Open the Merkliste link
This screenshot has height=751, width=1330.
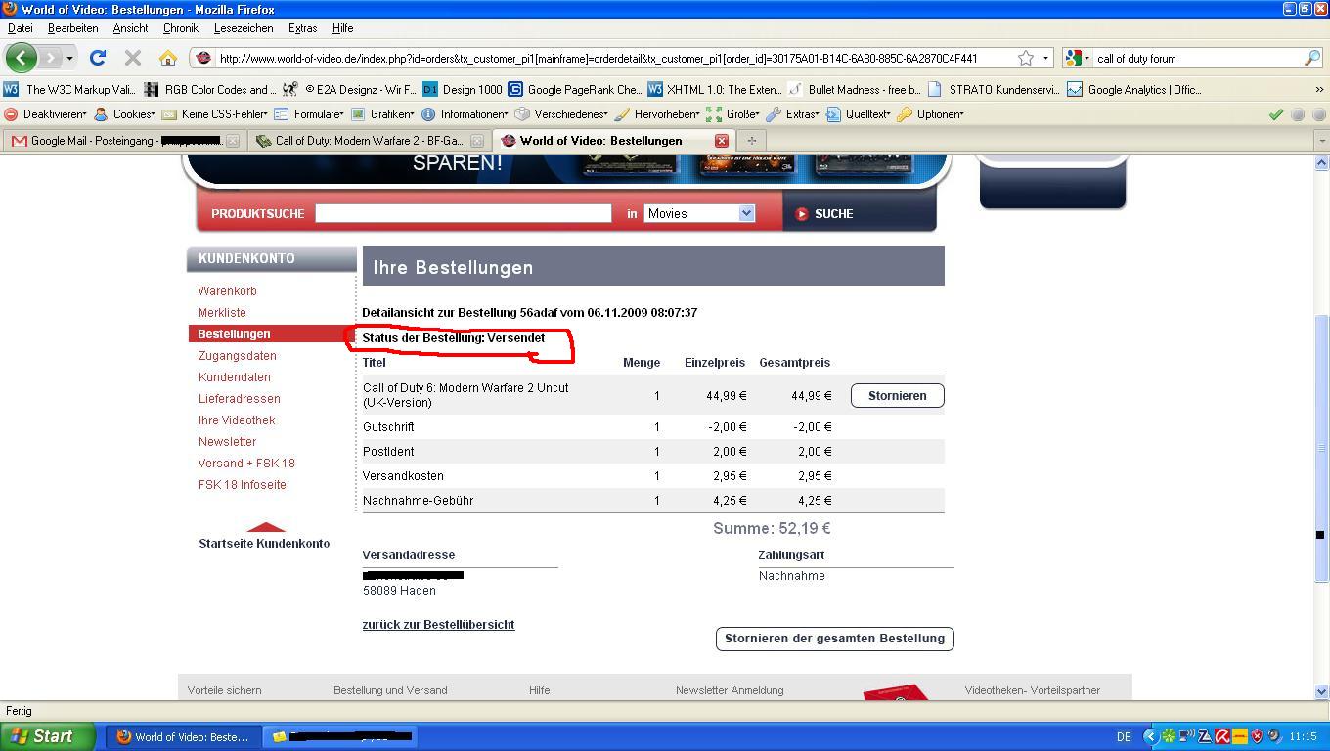pyautogui.click(x=222, y=313)
